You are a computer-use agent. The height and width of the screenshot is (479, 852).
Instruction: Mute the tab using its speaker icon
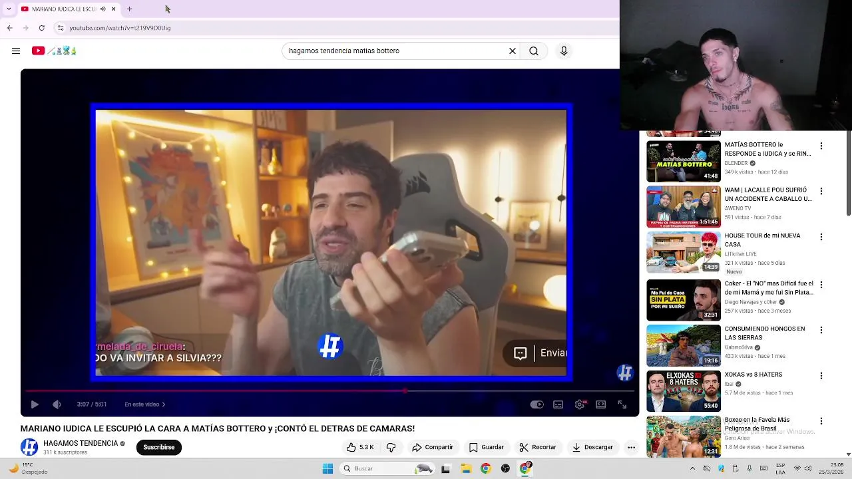[103, 9]
